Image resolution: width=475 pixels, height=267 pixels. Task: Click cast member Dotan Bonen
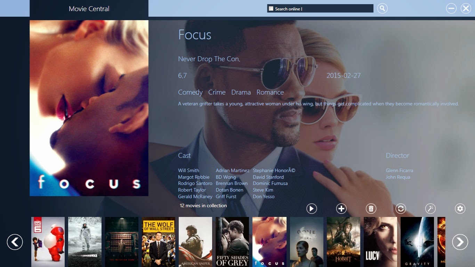pos(230,190)
